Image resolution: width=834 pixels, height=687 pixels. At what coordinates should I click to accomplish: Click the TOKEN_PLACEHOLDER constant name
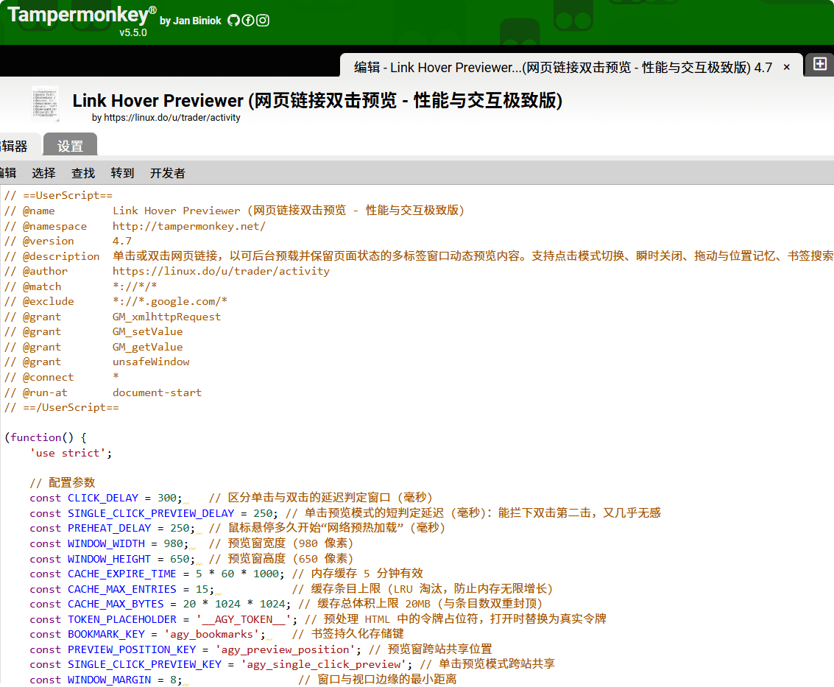coord(121,620)
